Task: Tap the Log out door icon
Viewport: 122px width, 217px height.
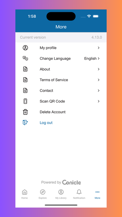Action: [x=25, y=123]
